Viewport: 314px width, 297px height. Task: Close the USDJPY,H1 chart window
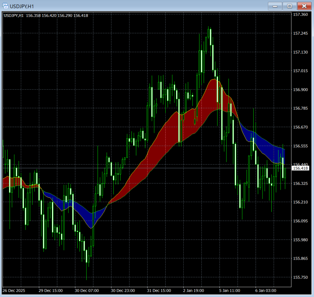[304, 6]
